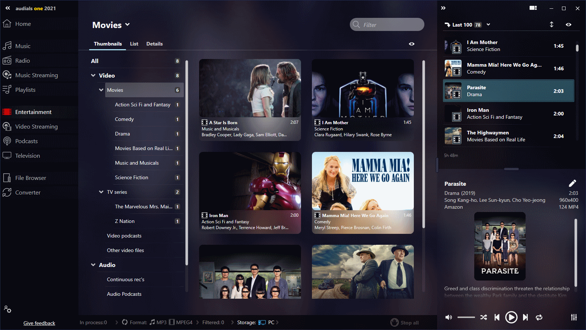Select Music and Musicals category

[x=148, y=163]
